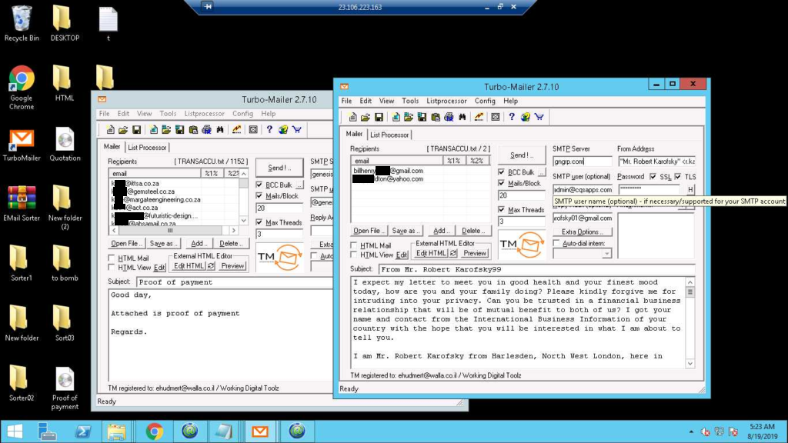
Task: Expand the Auto-dial intern dropdown in front window
Action: coord(606,254)
